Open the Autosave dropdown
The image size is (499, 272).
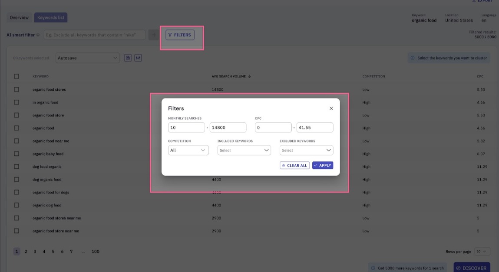click(x=88, y=58)
